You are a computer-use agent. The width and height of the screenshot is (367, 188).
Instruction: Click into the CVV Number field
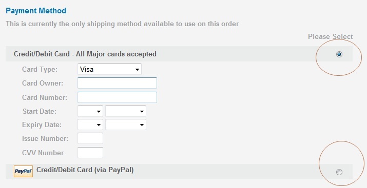90,153
